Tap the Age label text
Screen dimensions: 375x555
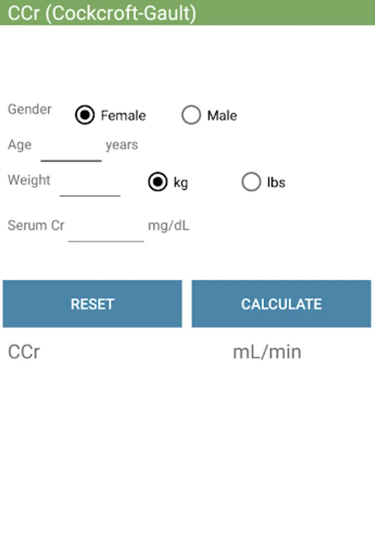point(20,145)
